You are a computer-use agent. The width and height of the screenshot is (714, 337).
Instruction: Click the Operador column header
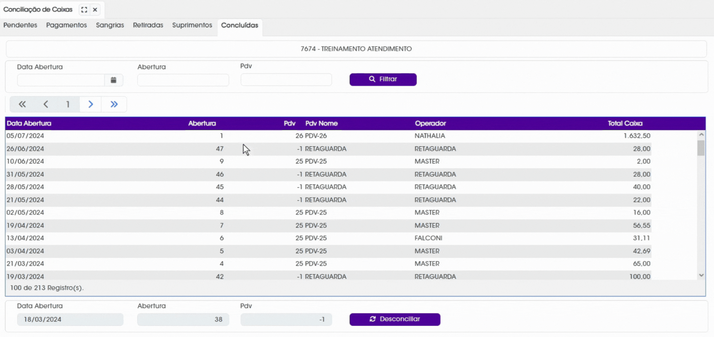pos(430,123)
